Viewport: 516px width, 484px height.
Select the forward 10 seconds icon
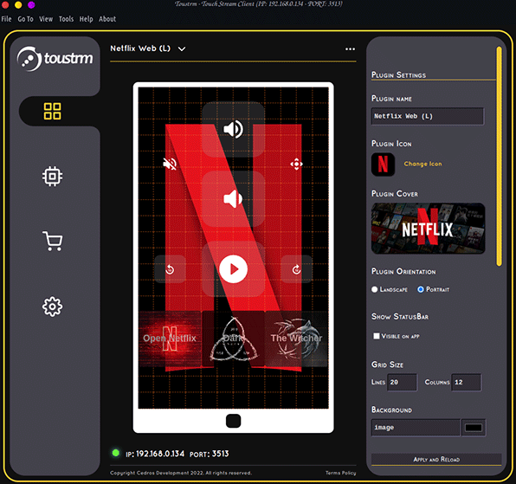coord(296,269)
